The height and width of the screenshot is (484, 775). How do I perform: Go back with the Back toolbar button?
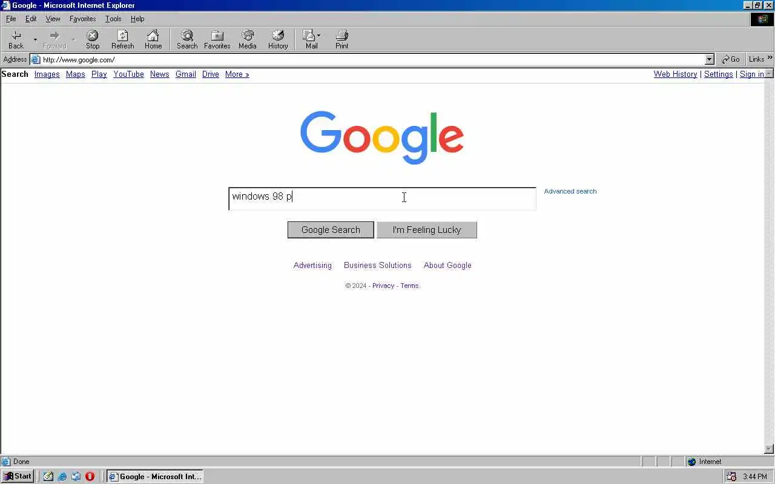pos(16,40)
